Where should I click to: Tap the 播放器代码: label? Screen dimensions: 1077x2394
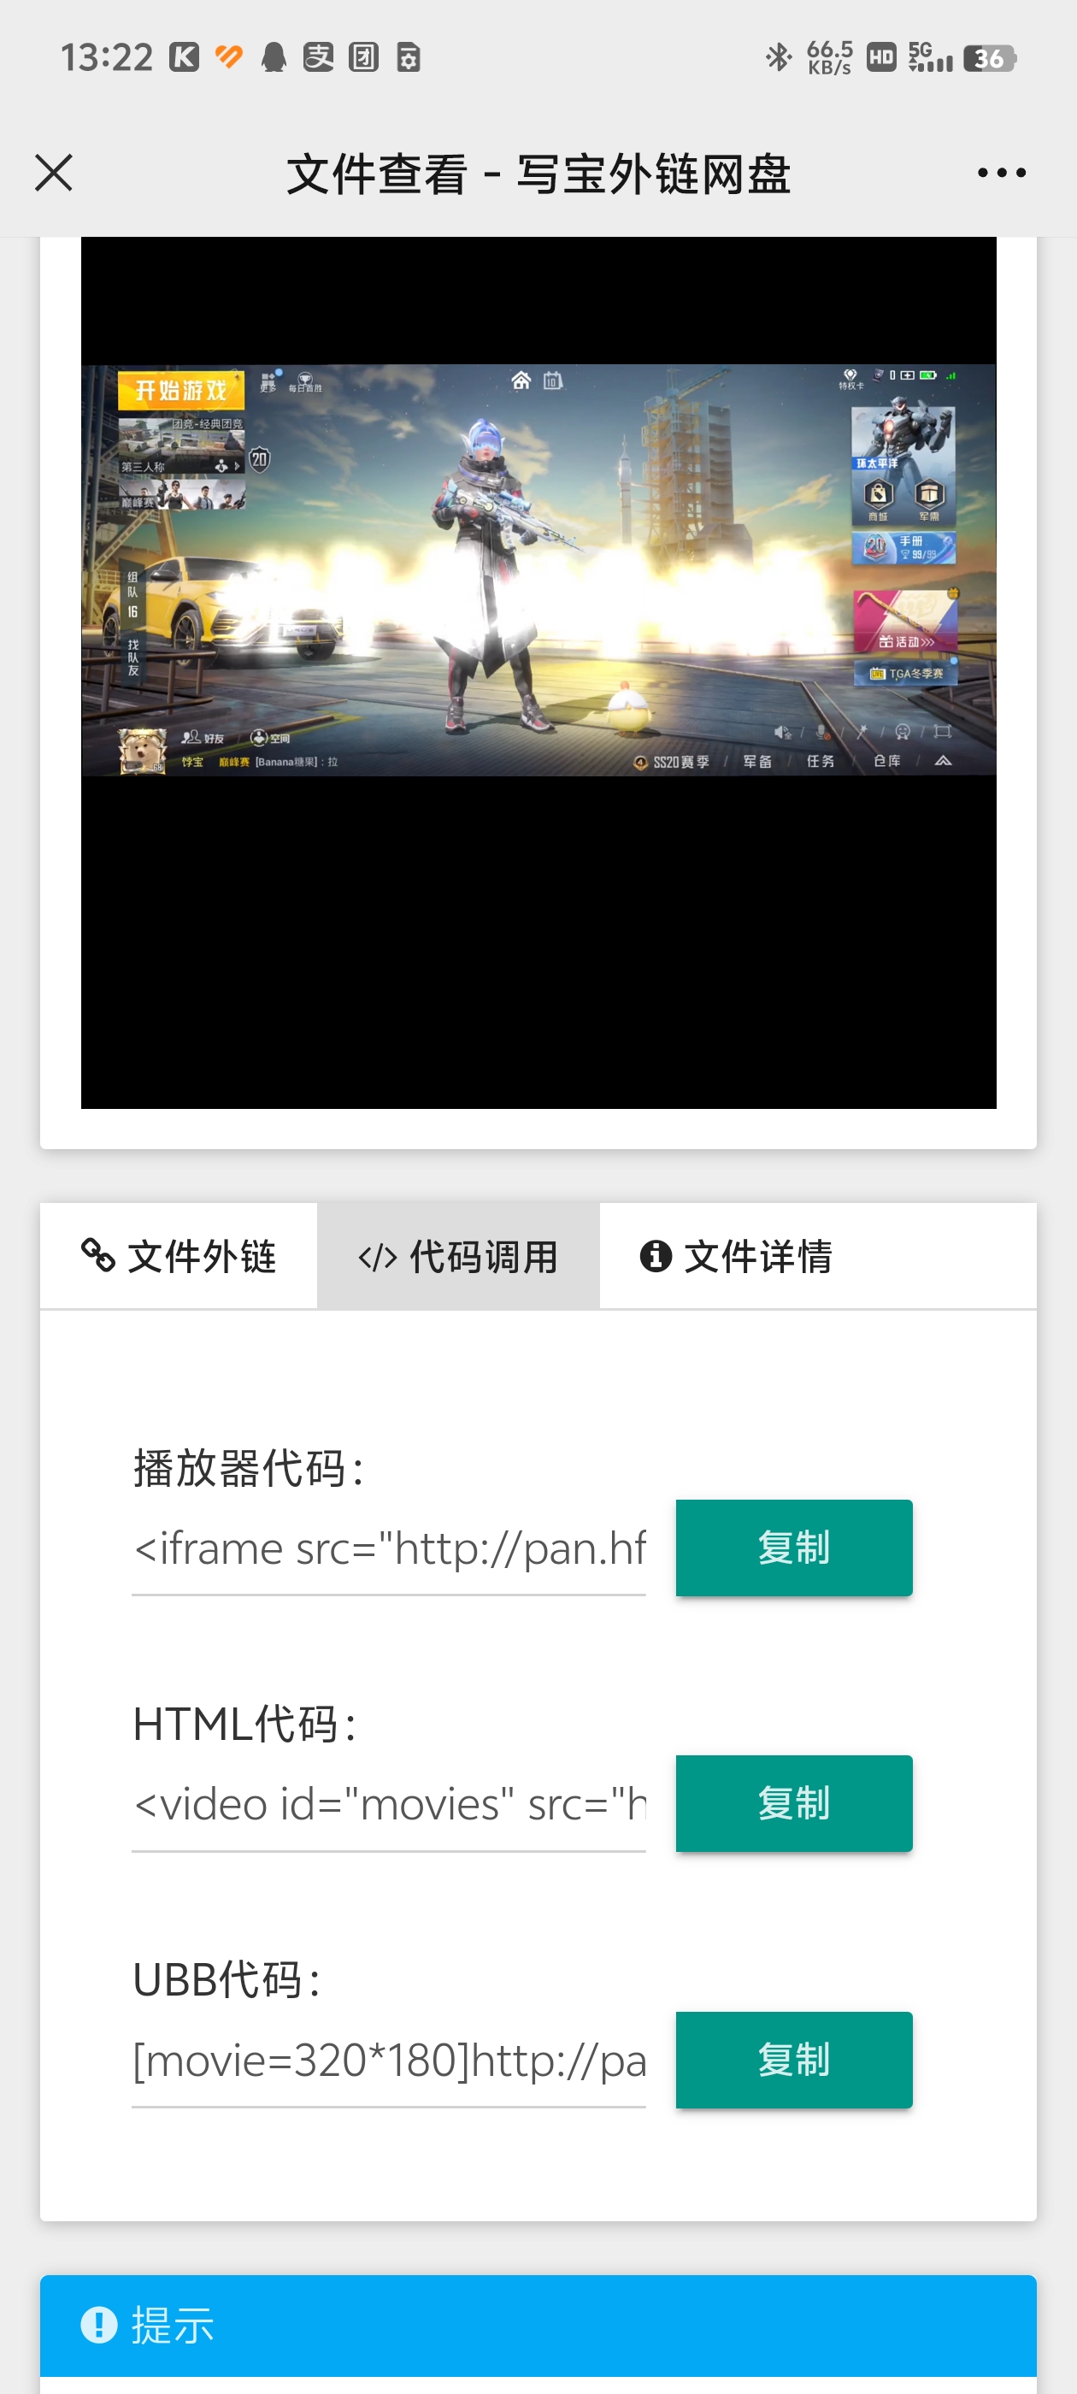coord(248,1469)
